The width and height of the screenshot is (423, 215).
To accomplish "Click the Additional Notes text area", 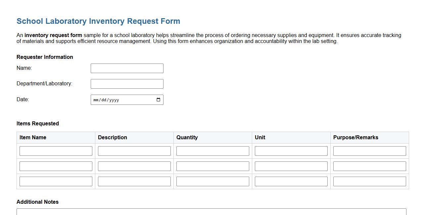I will click(x=211, y=212).
